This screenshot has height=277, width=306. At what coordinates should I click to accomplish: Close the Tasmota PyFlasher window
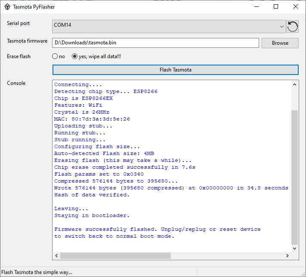click(x=296, y=7)
